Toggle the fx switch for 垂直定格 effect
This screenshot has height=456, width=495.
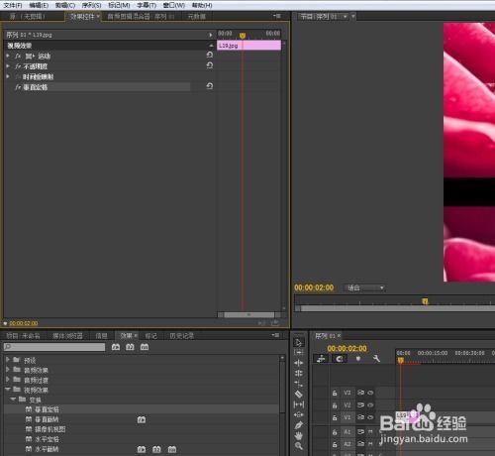[x=18, y=87]
